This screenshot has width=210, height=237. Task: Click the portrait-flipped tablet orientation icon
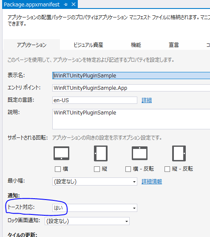[179, 153]
